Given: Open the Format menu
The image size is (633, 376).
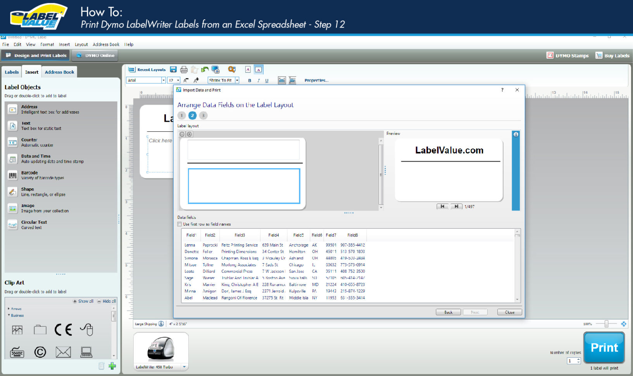Looking at the screenshot, I should click(47, 44).
